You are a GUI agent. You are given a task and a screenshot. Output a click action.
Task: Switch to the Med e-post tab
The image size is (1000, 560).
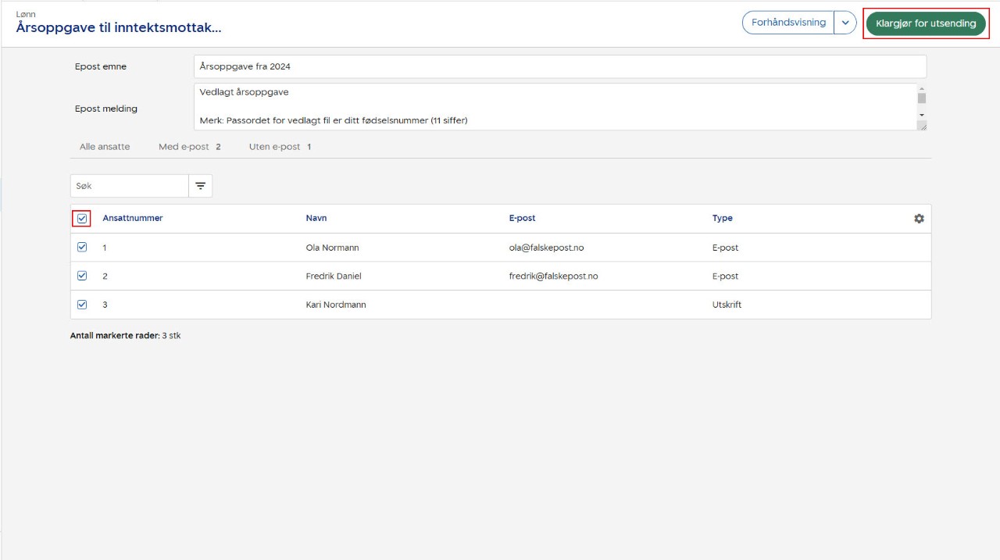click(185, 146)
